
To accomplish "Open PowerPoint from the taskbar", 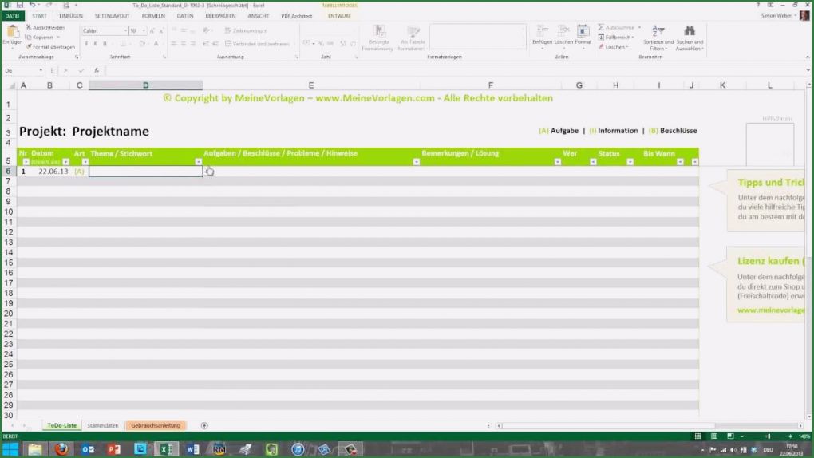I will click(x=114, y=449).
